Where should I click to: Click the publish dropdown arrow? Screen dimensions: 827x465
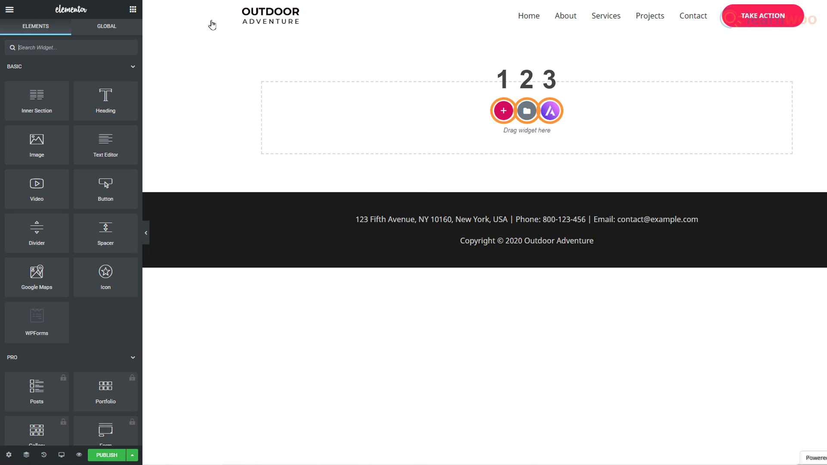click(x=132, y=455)
